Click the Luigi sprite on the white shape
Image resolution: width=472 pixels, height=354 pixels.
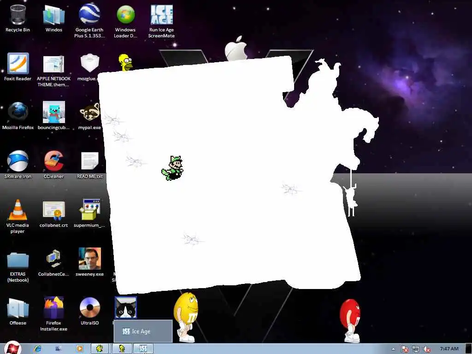[172, 168]
